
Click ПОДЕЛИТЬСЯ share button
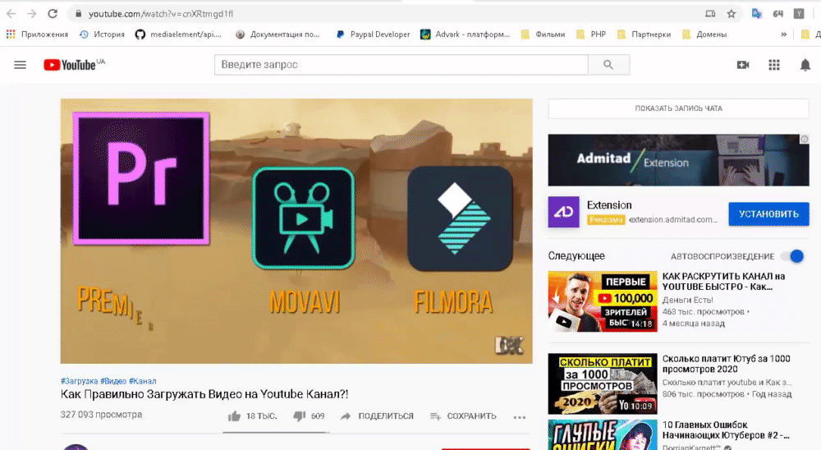pos(377,416)
